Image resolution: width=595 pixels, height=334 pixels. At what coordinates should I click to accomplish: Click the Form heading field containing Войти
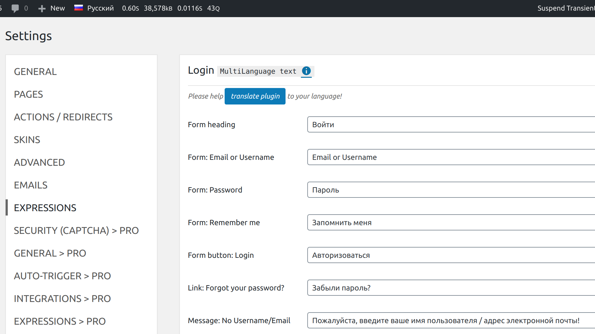(x=435, y=124)
